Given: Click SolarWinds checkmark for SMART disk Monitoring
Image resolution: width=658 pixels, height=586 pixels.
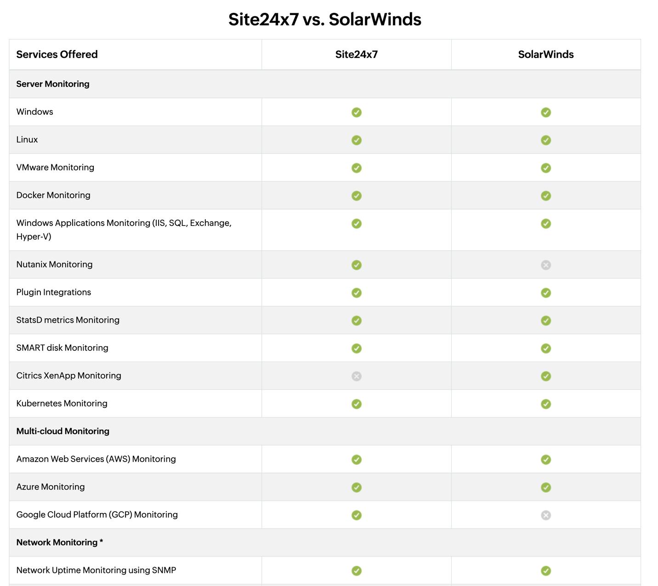Looking at the screenshot, I should [546, 349].
